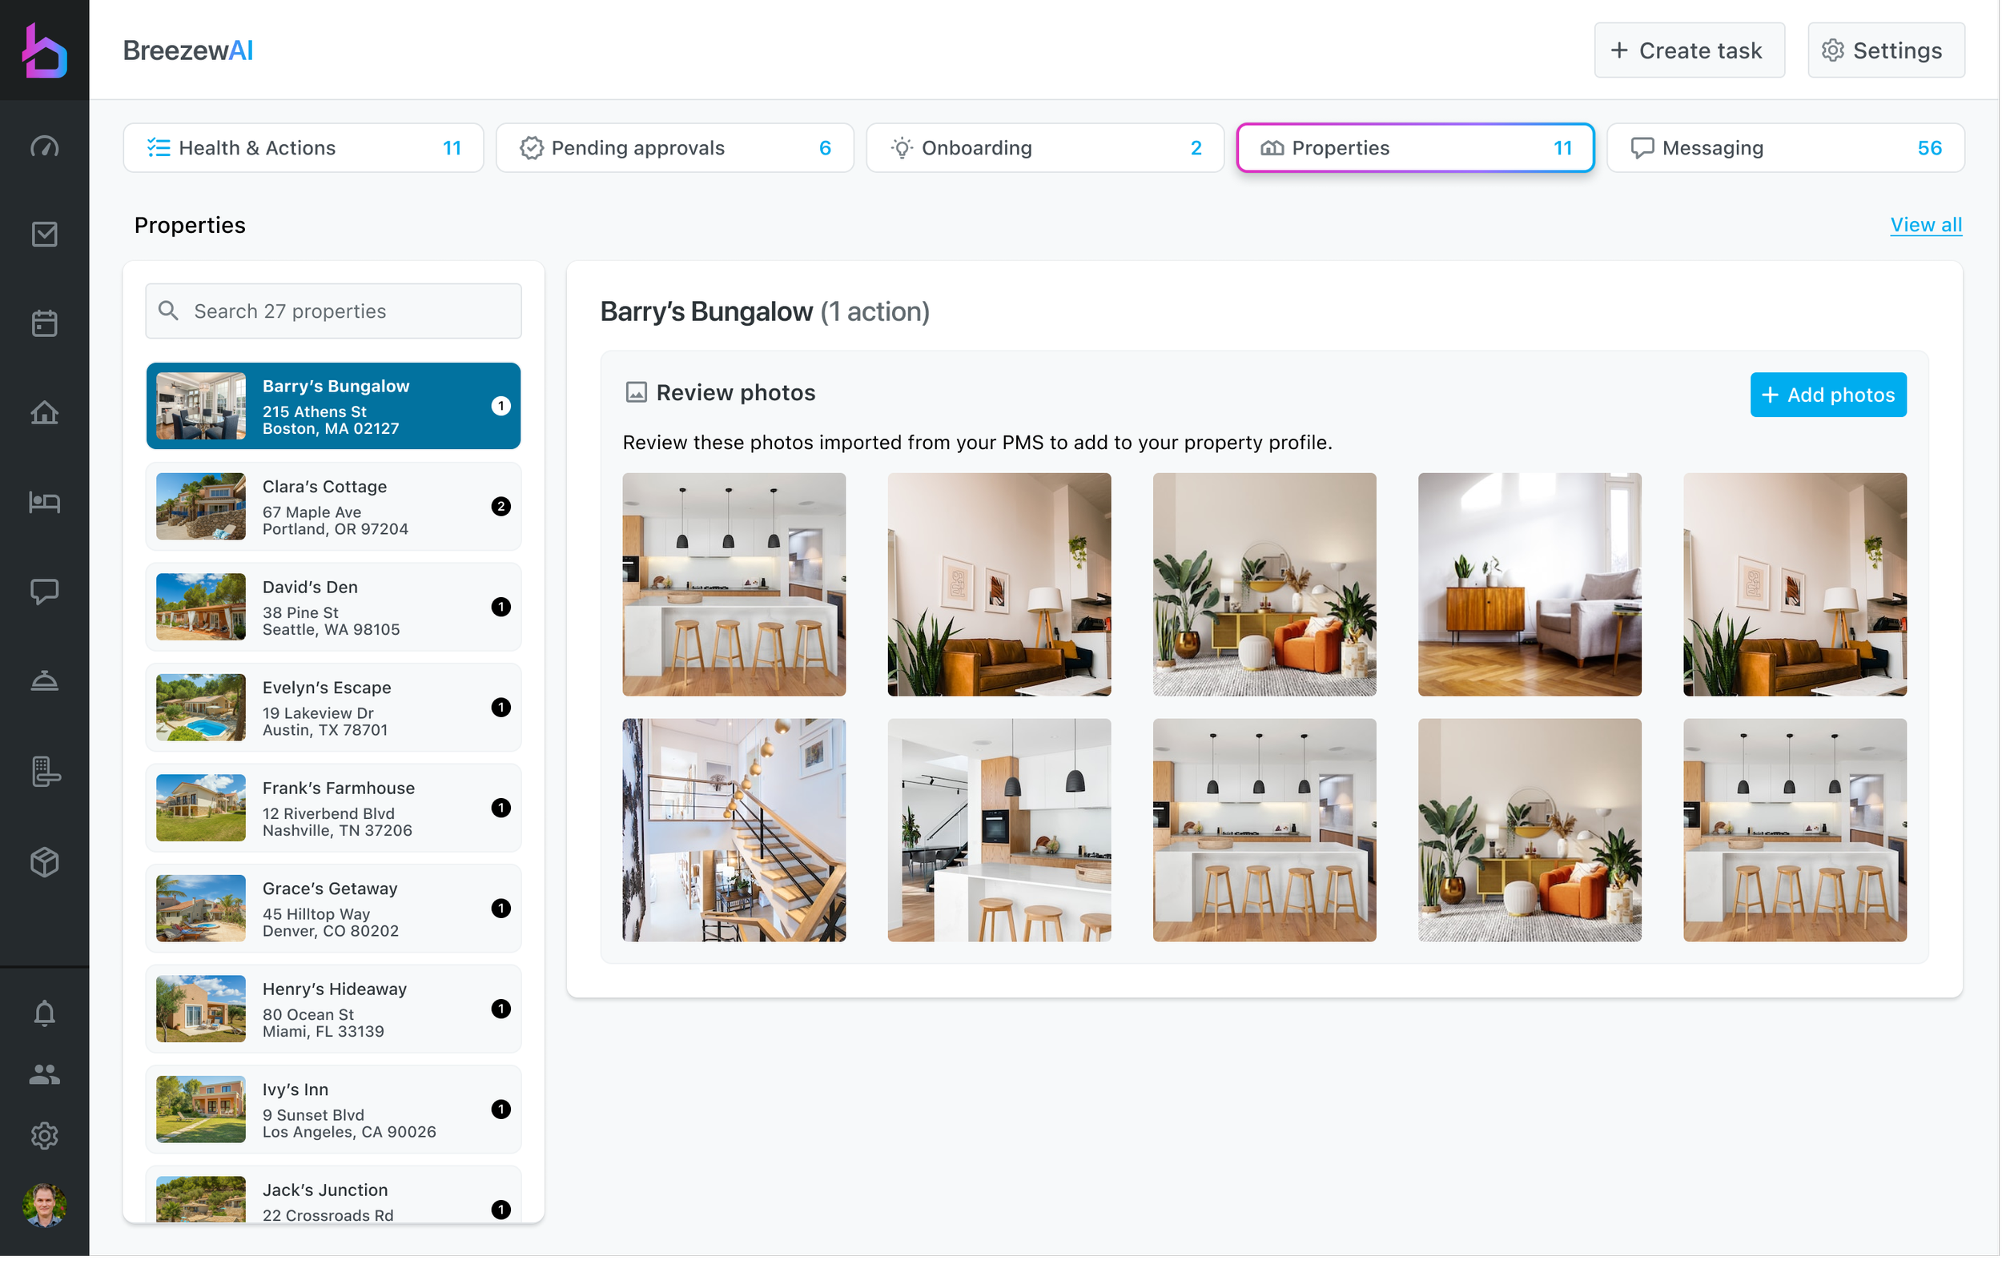Click the Search 27 properties field

click(x=333, y=311)
